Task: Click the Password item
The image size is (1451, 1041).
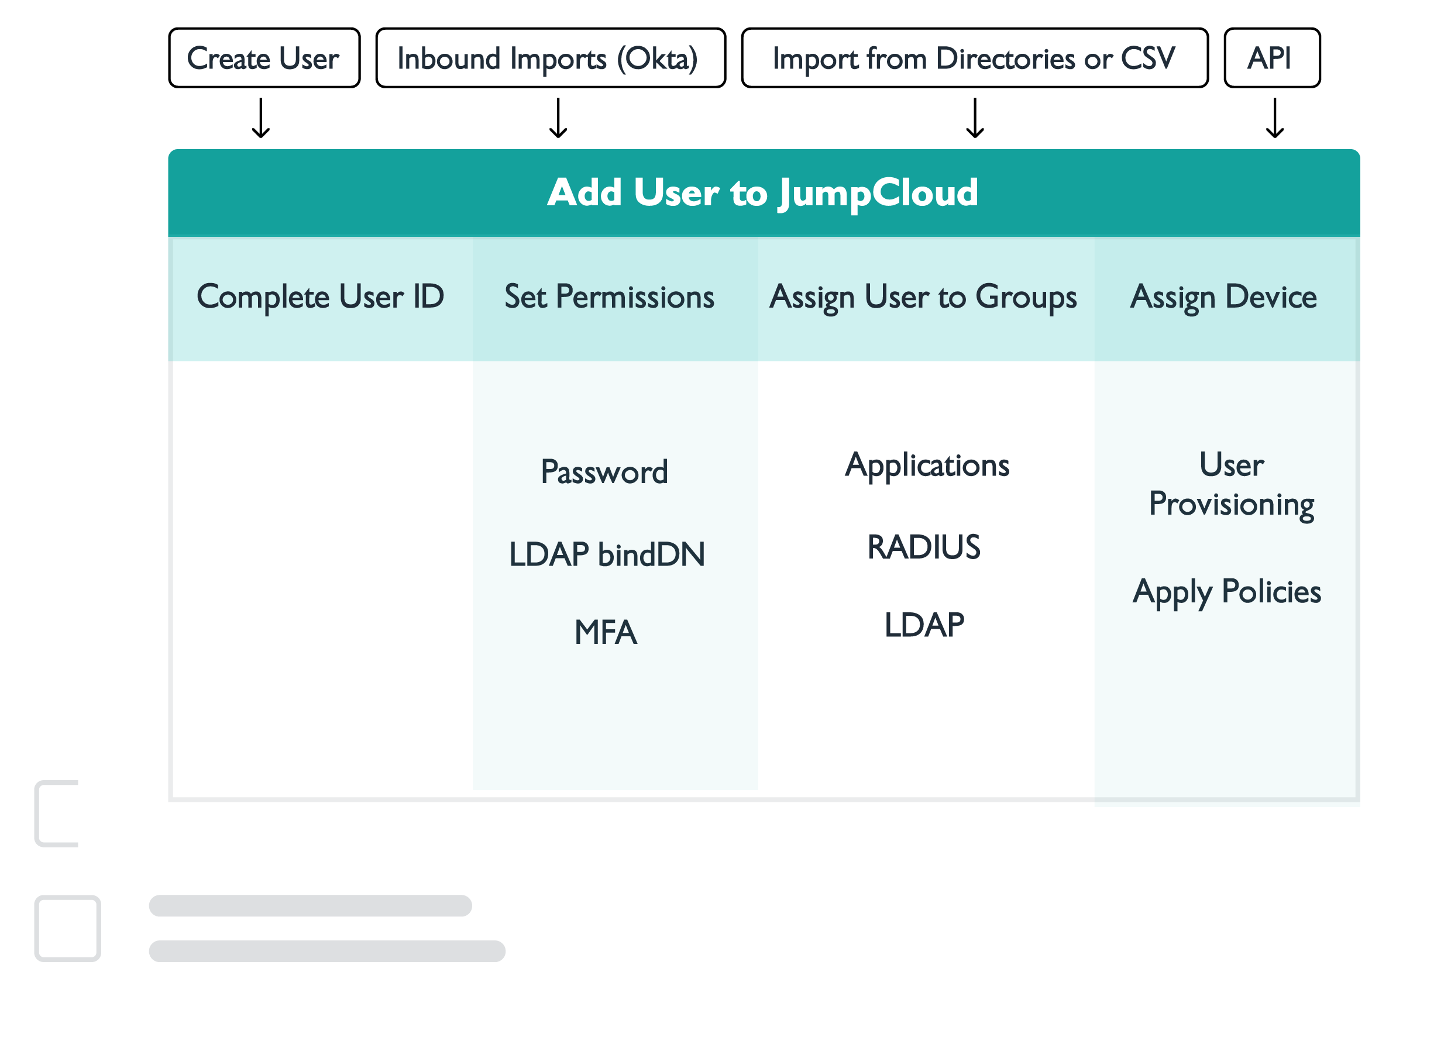Action: click(x=604, y=473)
